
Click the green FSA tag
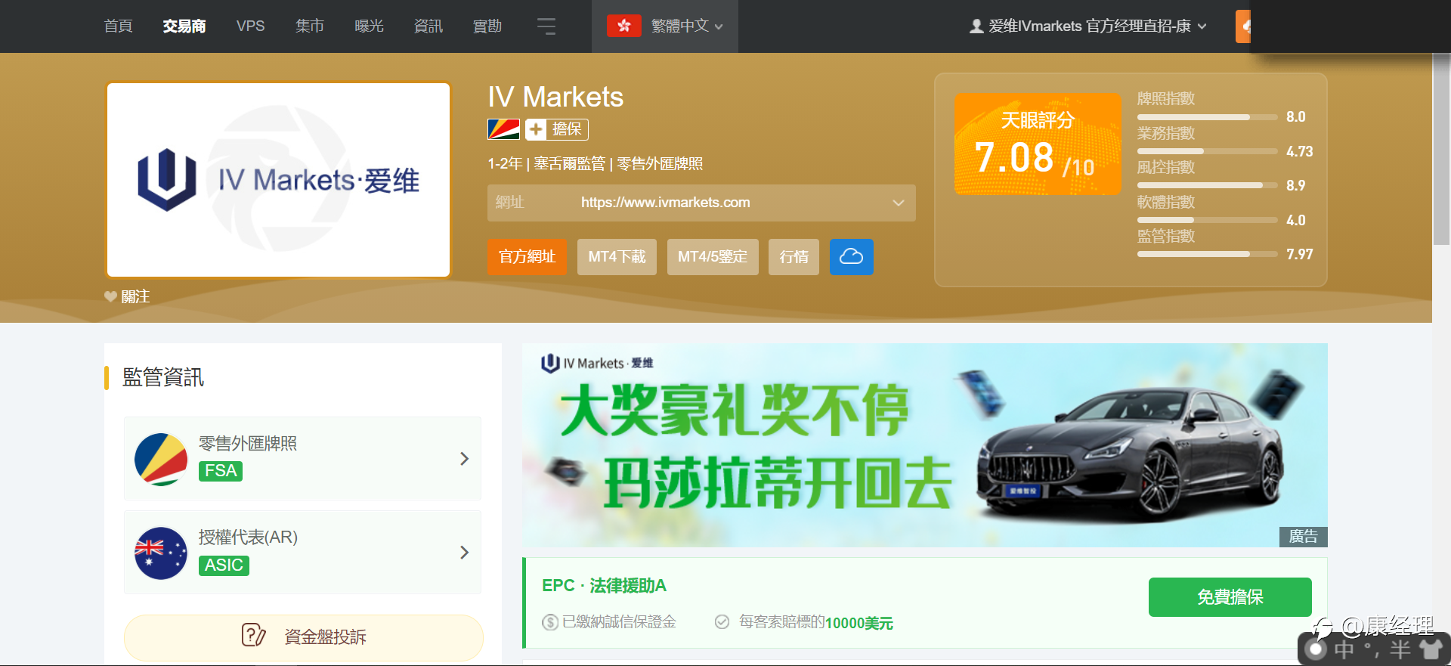(221, 471)
